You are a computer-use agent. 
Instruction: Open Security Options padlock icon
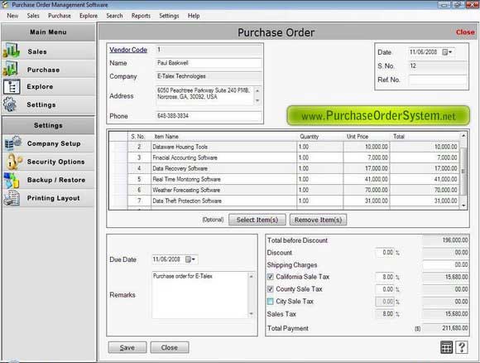tap(13, 162)
